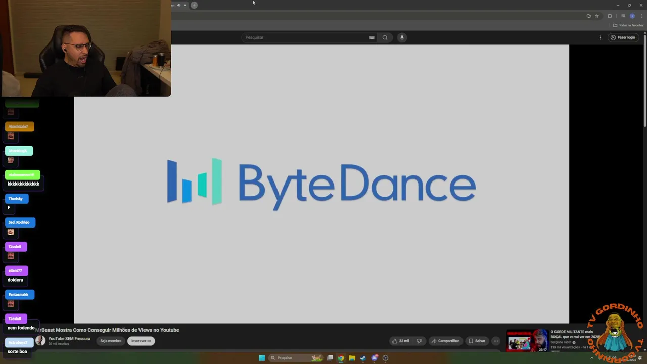Expand more actions ellipsis beside Salvar
This screenshot has width=647, height=364.
pyautogui.click(x=496, y=341)
